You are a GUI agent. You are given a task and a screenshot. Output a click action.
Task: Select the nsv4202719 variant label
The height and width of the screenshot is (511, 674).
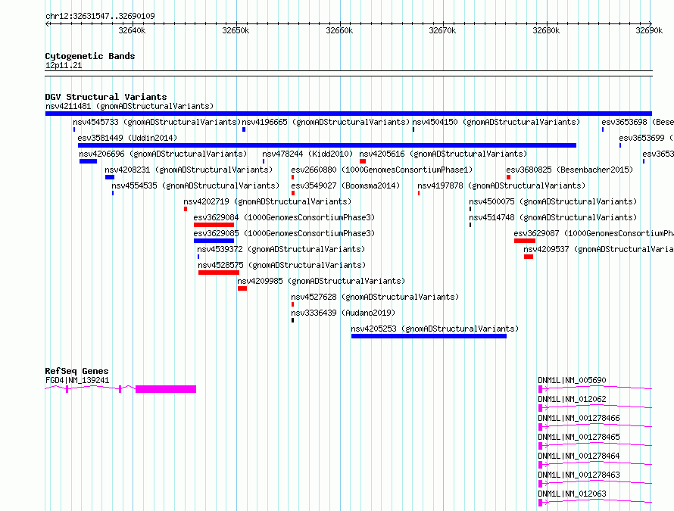coord(267,201)
